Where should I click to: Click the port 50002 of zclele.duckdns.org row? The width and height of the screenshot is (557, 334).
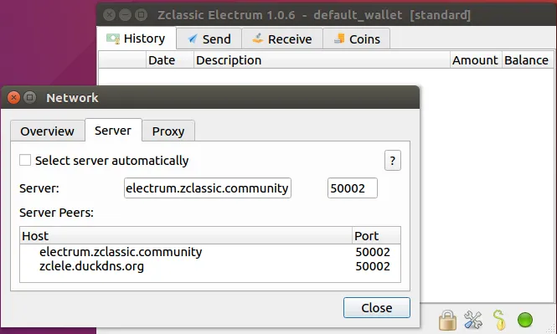pyautogui.click(x=373, y=266)
